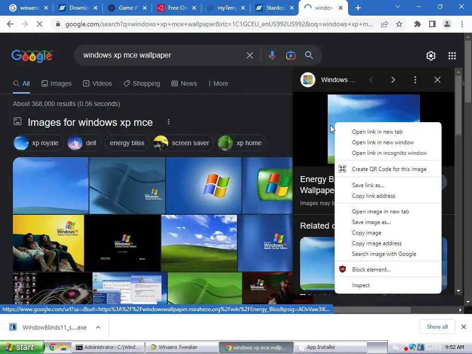Viewport: 472px width, 354px height.
Task: Open file explorer folder in quick launch
Action: click(63, 347)
